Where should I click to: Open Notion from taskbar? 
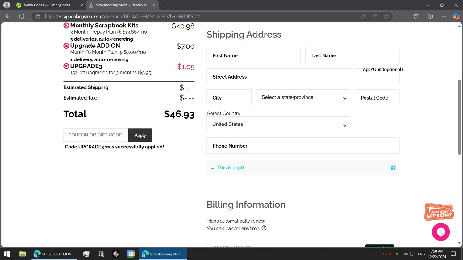tap(101, 254)
